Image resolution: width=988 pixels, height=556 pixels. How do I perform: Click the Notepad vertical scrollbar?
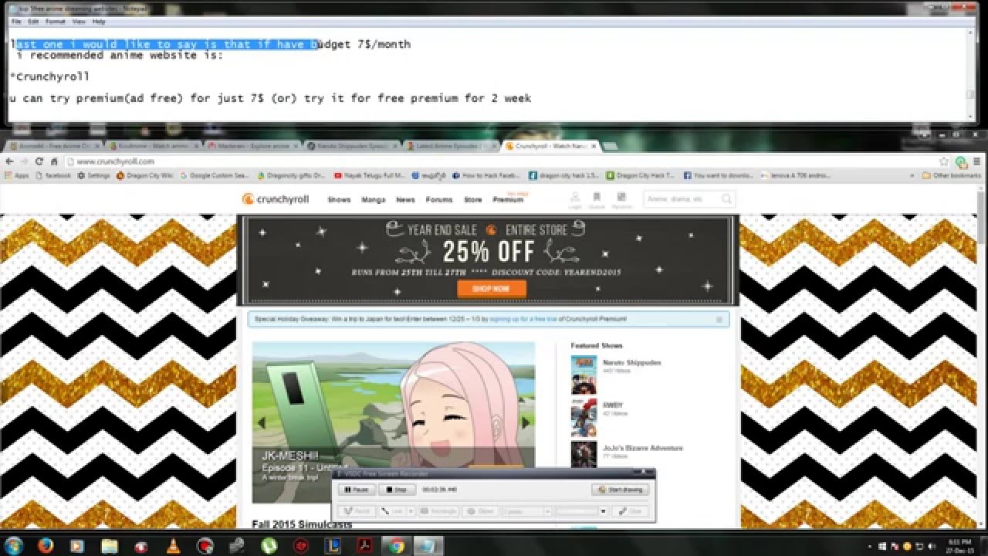pos(971,73)
